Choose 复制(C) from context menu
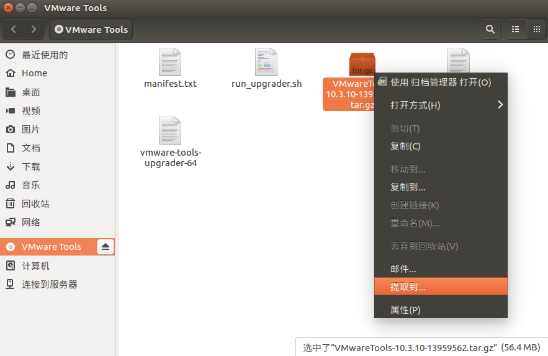 pyautogui.click(x=441, y=146)
